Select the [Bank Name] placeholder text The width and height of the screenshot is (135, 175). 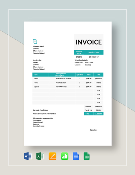[x=37, y=120]
